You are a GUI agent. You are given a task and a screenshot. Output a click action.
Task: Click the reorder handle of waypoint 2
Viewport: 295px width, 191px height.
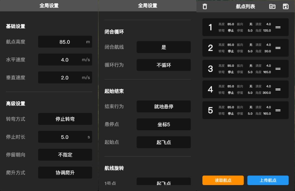[278, 48]
